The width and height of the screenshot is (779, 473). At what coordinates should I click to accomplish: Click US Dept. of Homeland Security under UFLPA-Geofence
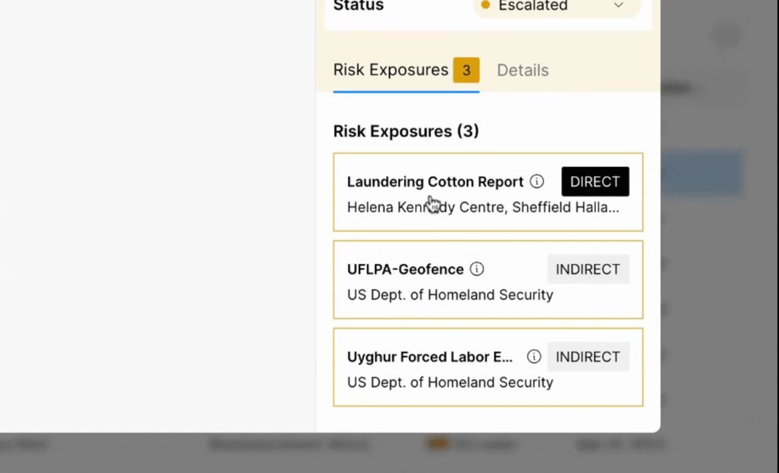450,295
